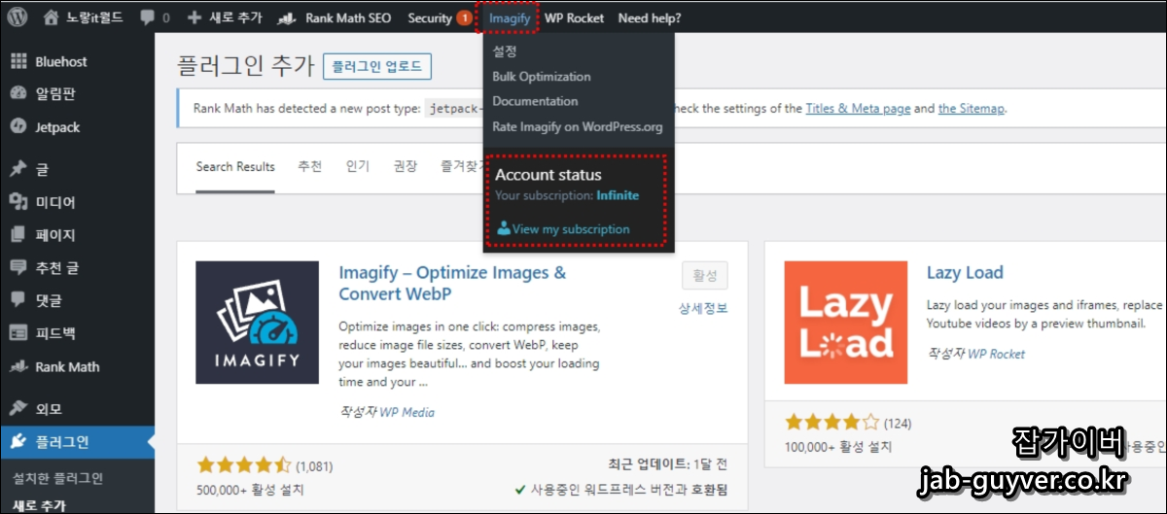Open the 노랗it월드 site home link

click(x=85, y=17)
